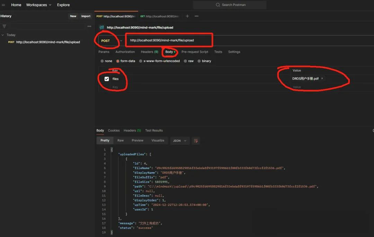This screenshot has width=374, height=237.
Task: Select the raw body type radio
Action: point(186,61)
